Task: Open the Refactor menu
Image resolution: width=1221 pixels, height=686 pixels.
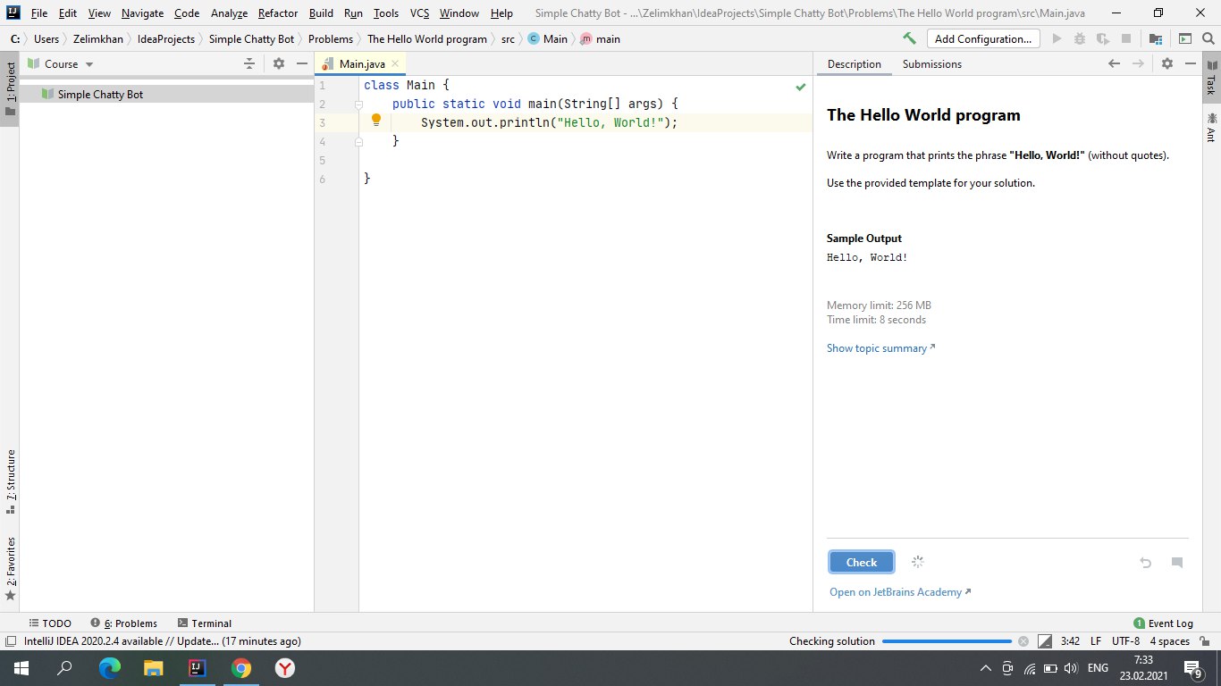Action: click(x=278, y=13)
